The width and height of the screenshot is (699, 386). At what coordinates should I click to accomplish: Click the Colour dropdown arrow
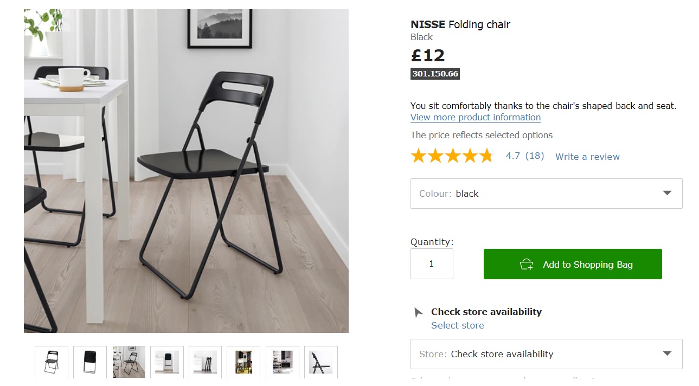(667, 194)
